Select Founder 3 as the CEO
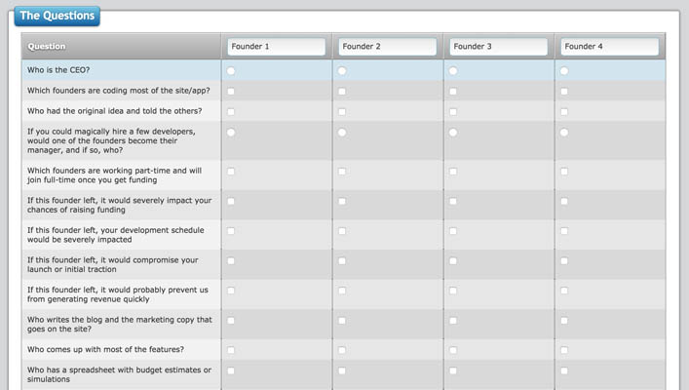 pos(453,71)
